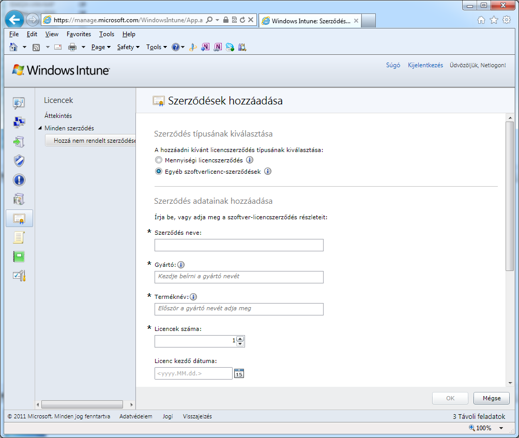Open the Help menu

point(129,34)
